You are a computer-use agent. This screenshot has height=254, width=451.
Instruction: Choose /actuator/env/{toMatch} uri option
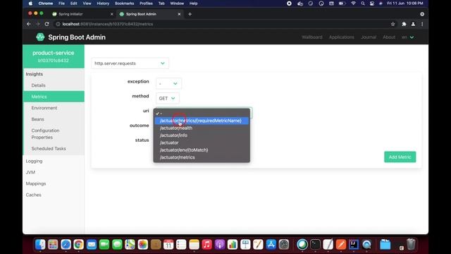point(202,150)
